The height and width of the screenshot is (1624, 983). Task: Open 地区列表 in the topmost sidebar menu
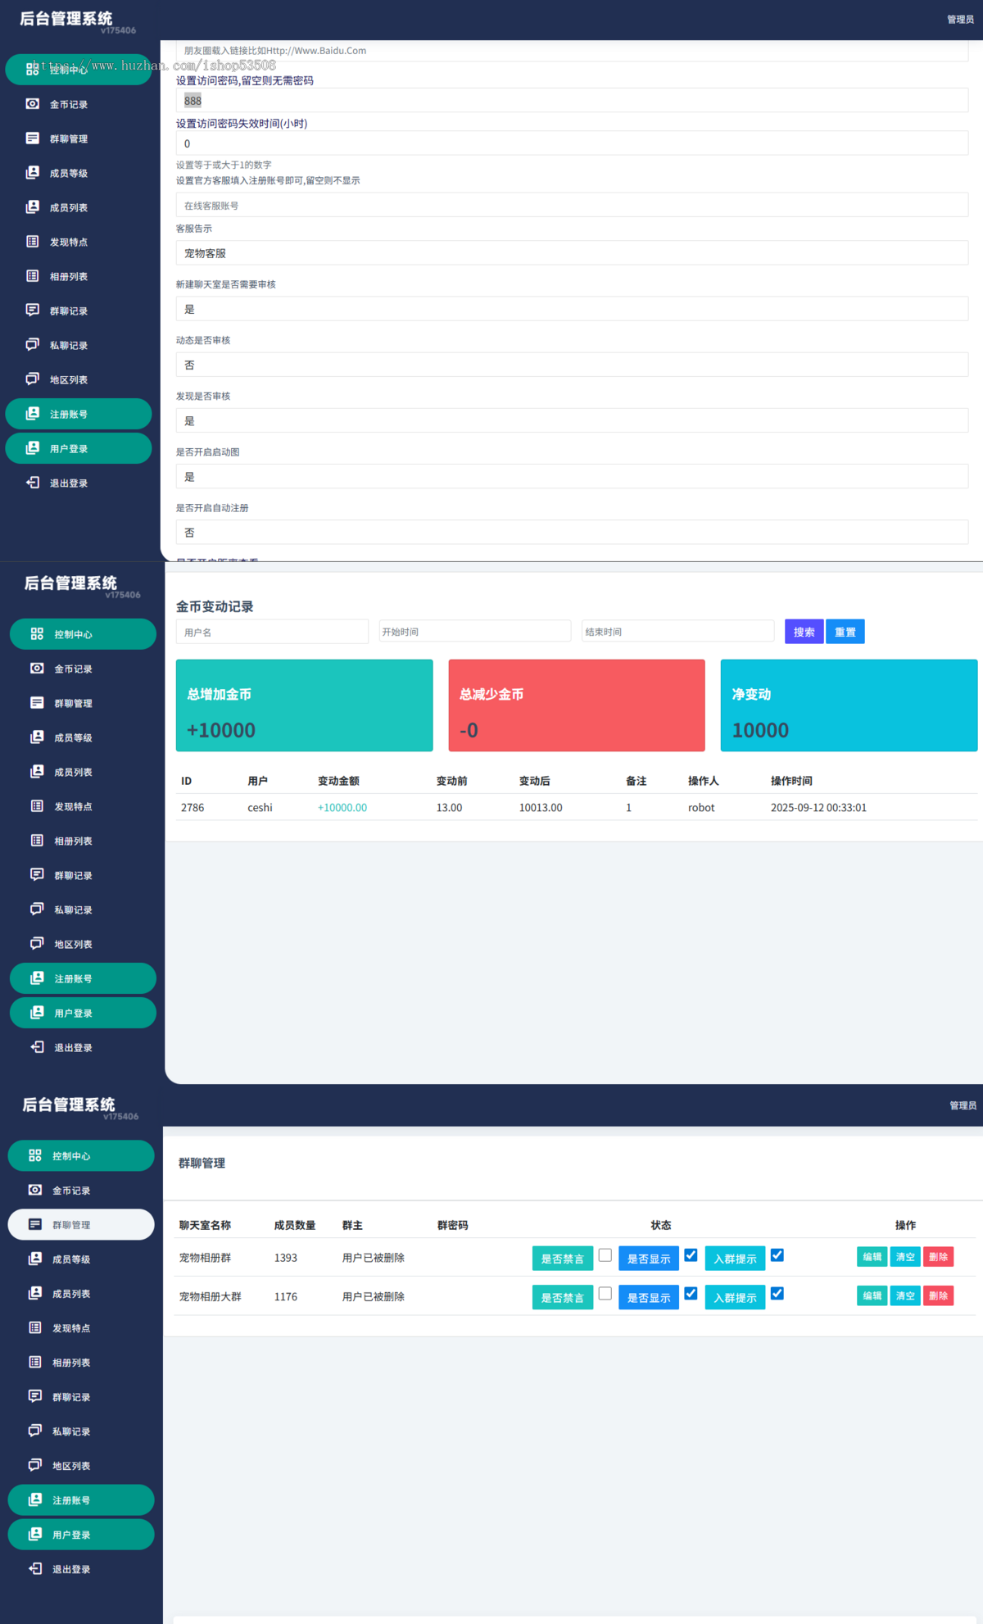tap(69, 379)
